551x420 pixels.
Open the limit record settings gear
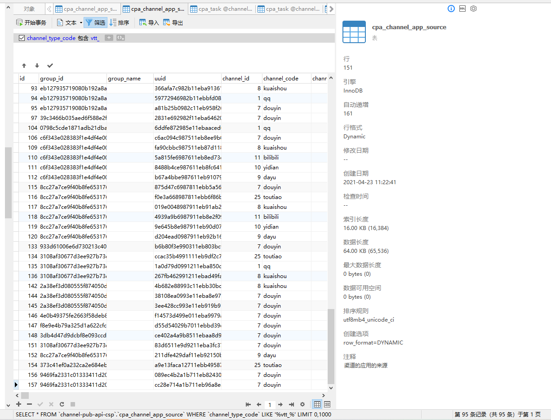[x=302, y=404]
